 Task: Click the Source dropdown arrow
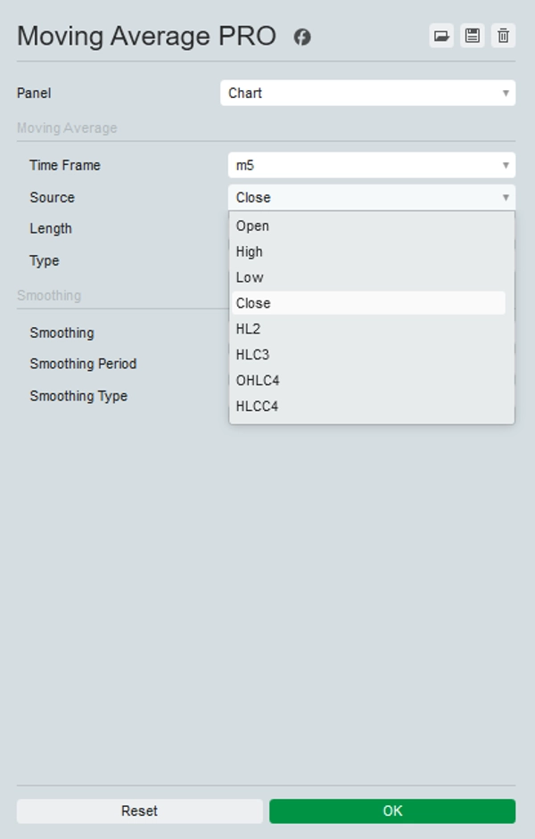point(506,197)
